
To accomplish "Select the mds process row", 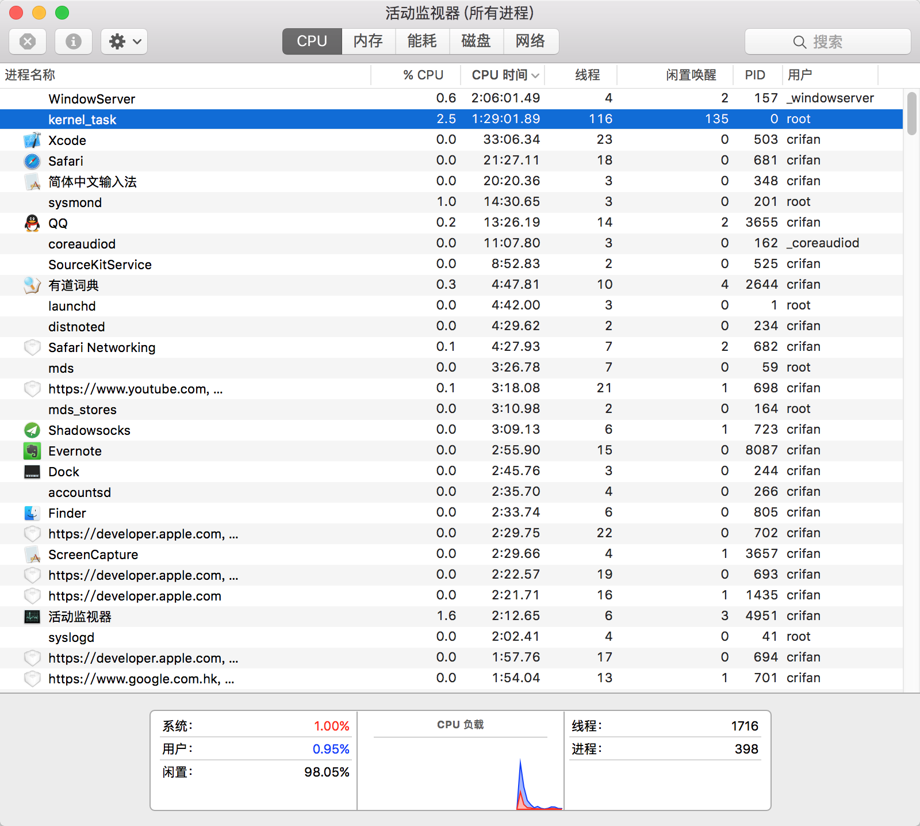I will [451, 368].
